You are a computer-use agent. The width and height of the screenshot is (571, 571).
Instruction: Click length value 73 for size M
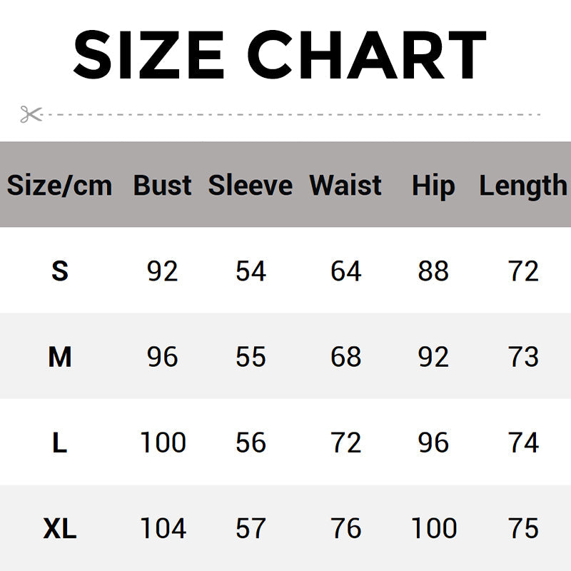pyautogui.click(x=523, y=357)
